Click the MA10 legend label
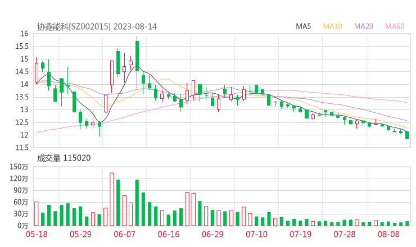 (x=332, y=26)
